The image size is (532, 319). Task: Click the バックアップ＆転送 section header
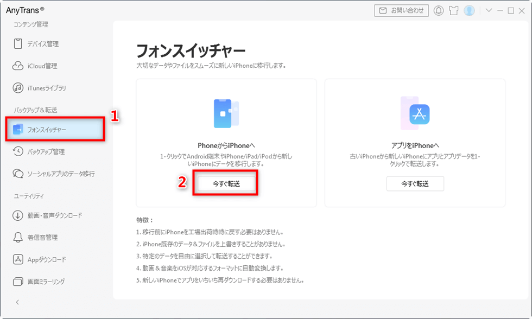coord(36,110)
